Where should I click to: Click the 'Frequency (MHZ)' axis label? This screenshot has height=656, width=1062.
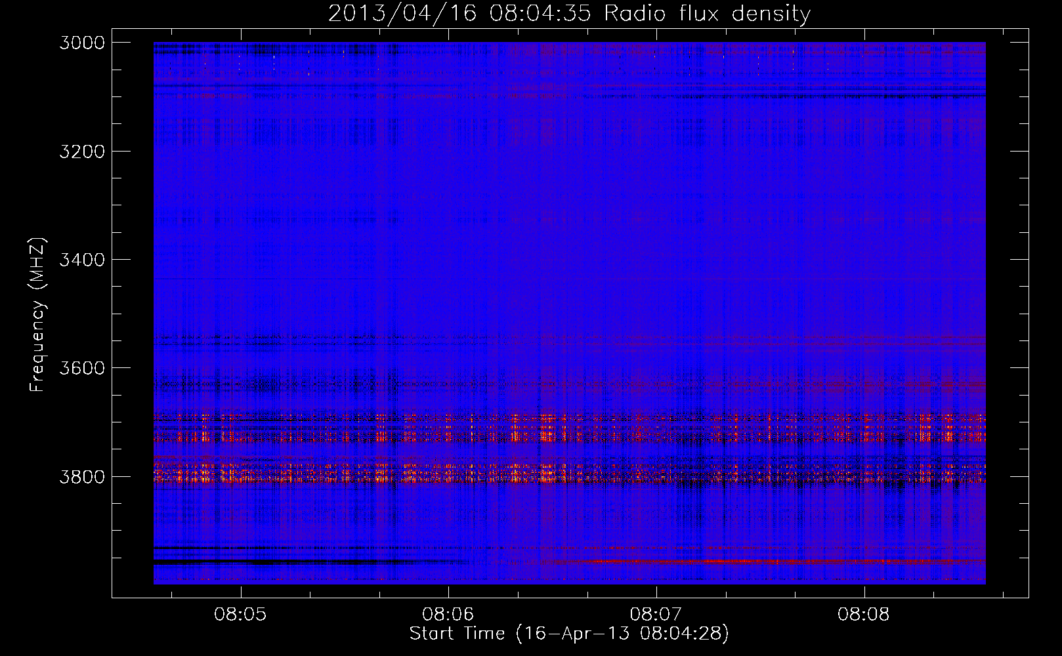[37, 315]
